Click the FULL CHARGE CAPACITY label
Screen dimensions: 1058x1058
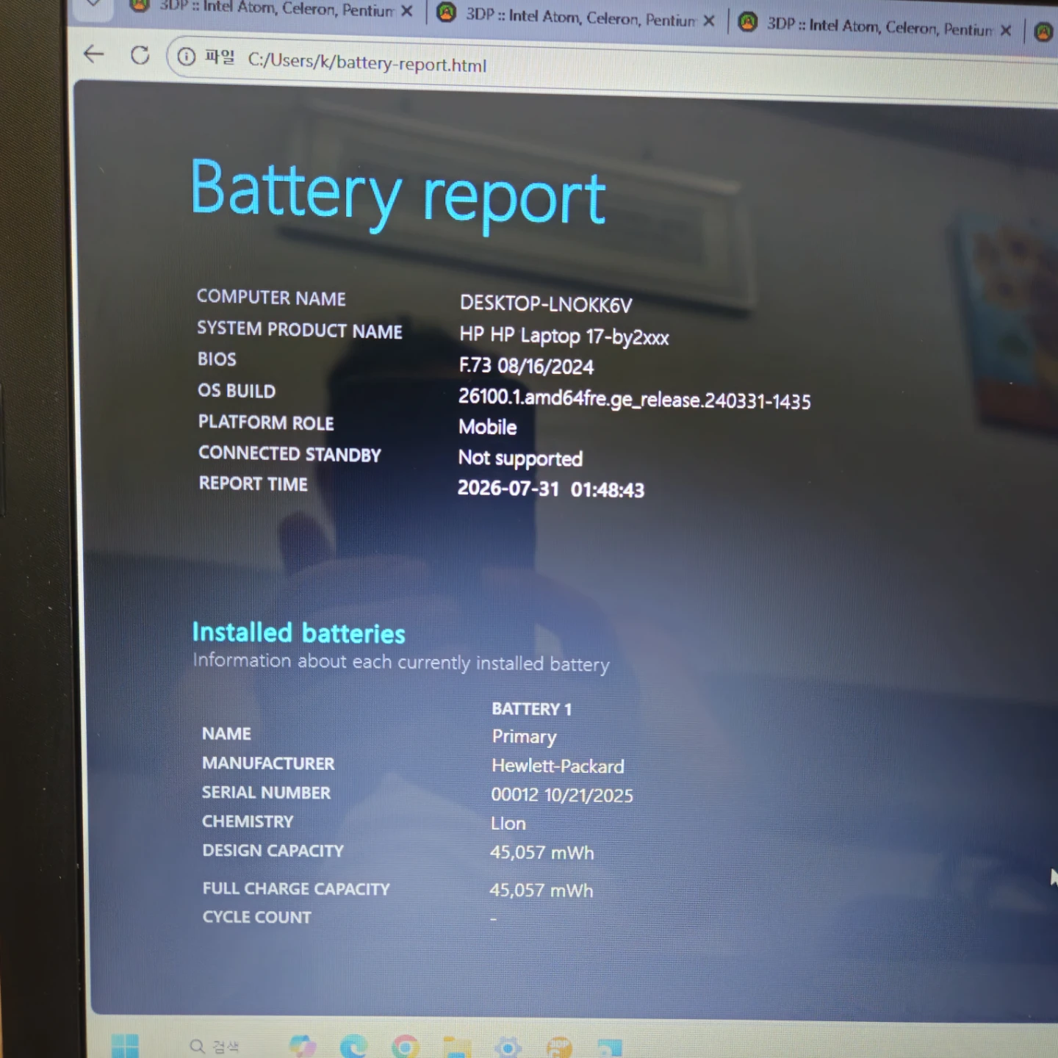tap(296, 889)
